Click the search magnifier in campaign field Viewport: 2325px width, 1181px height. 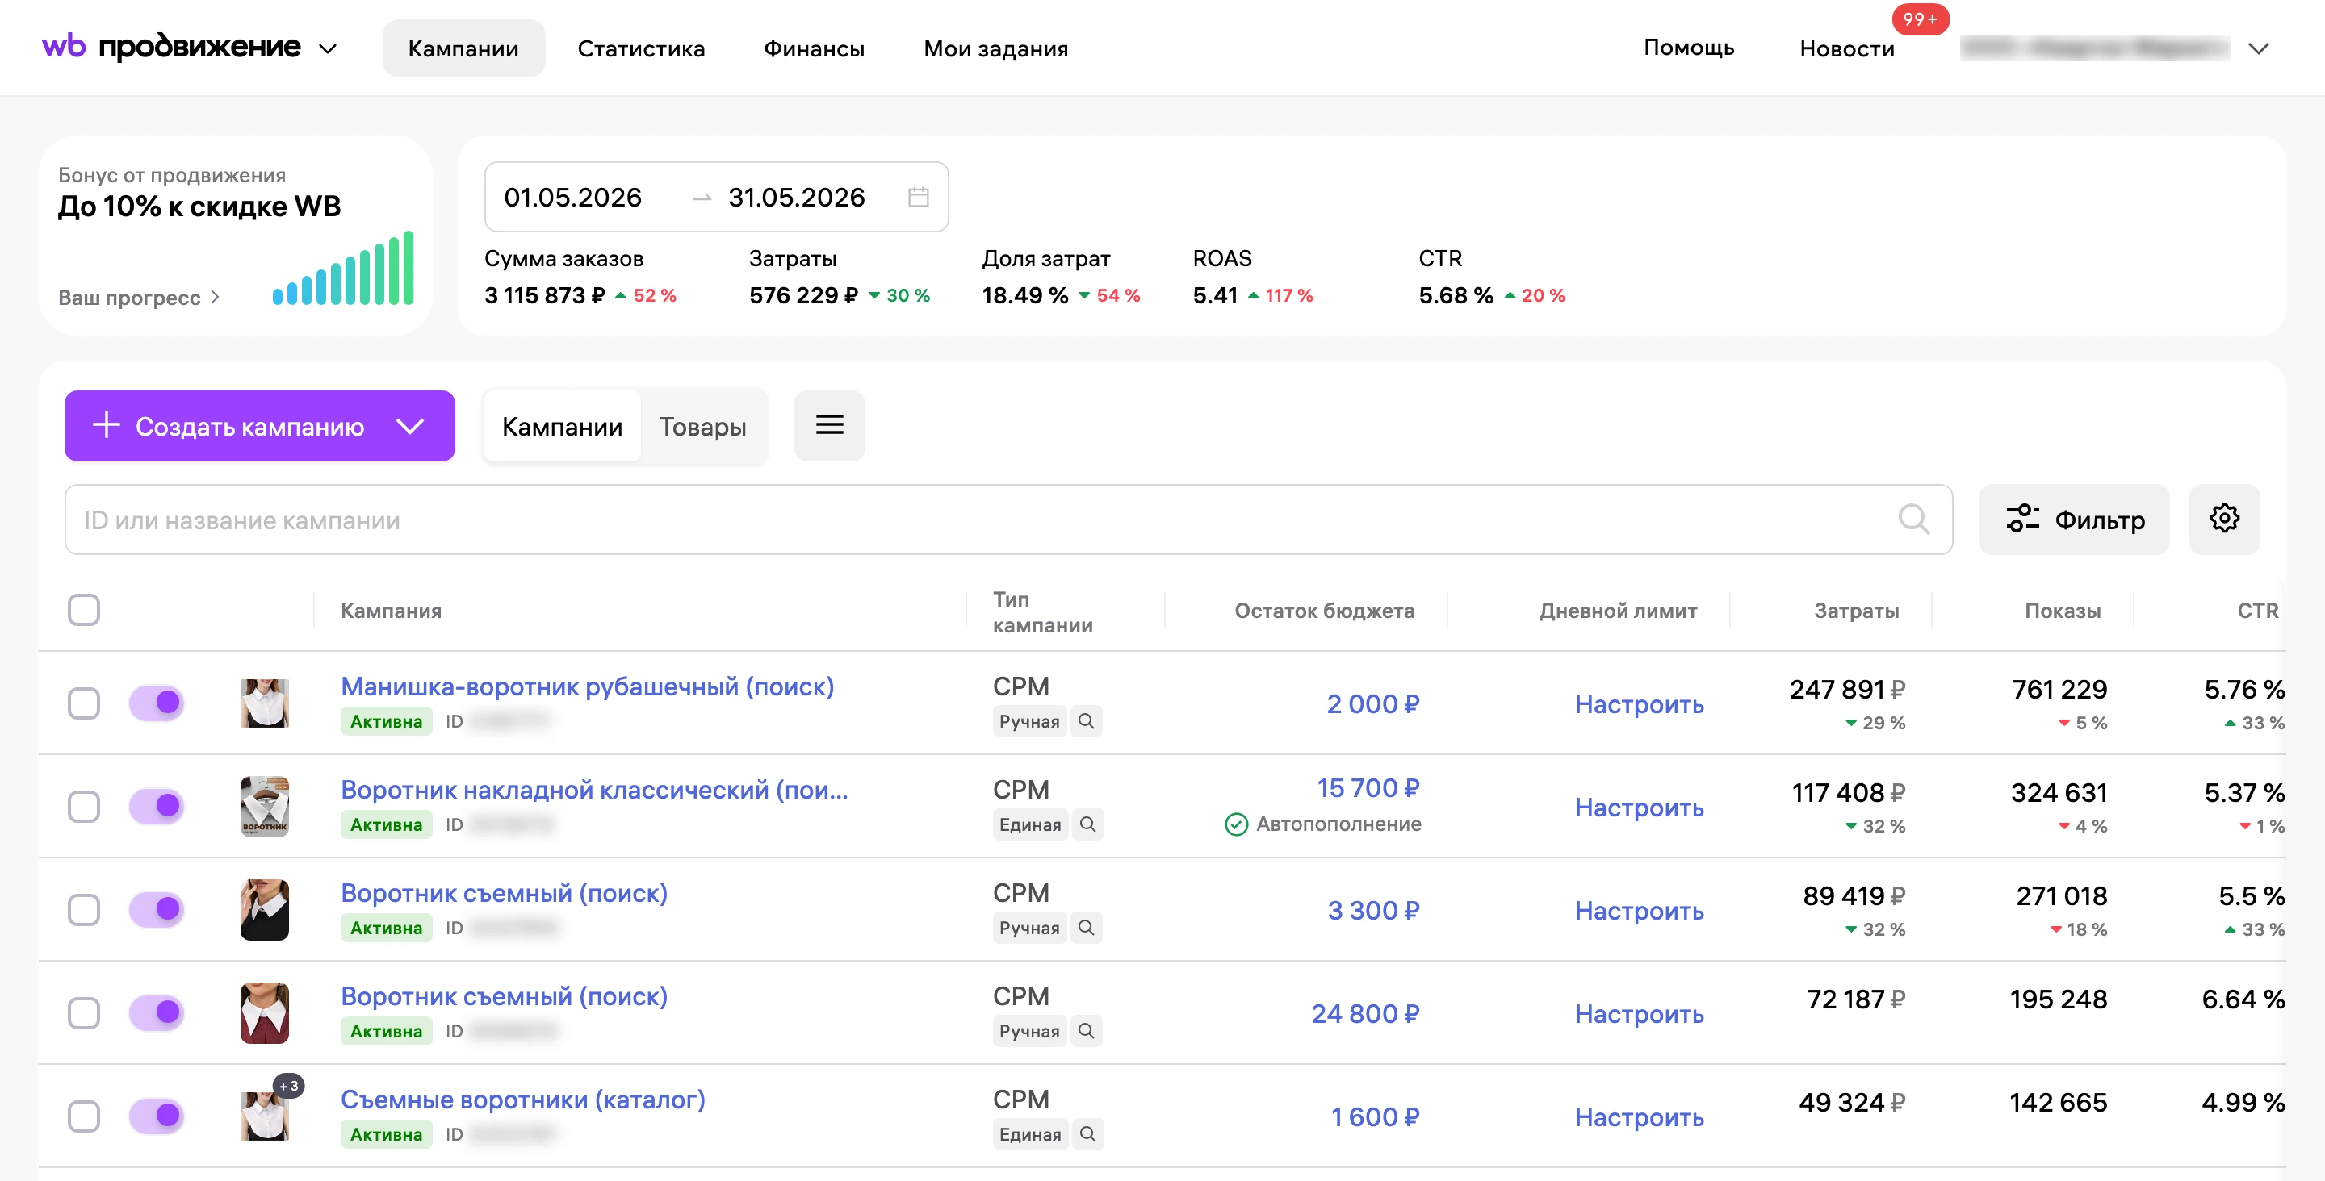(x=1913, y=519)
